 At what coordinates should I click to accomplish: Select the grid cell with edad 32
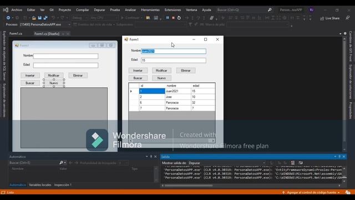(203, 102)
